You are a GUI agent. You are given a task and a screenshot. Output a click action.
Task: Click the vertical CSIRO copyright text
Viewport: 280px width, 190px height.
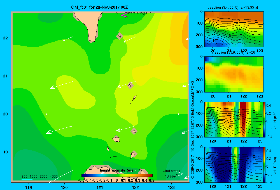[x=193, y=130]
